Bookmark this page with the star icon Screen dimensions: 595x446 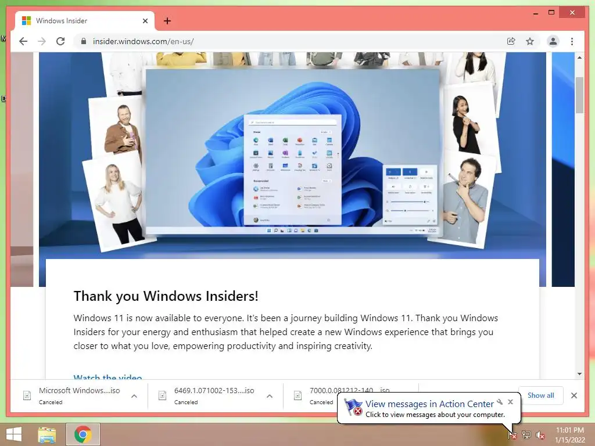530,41
